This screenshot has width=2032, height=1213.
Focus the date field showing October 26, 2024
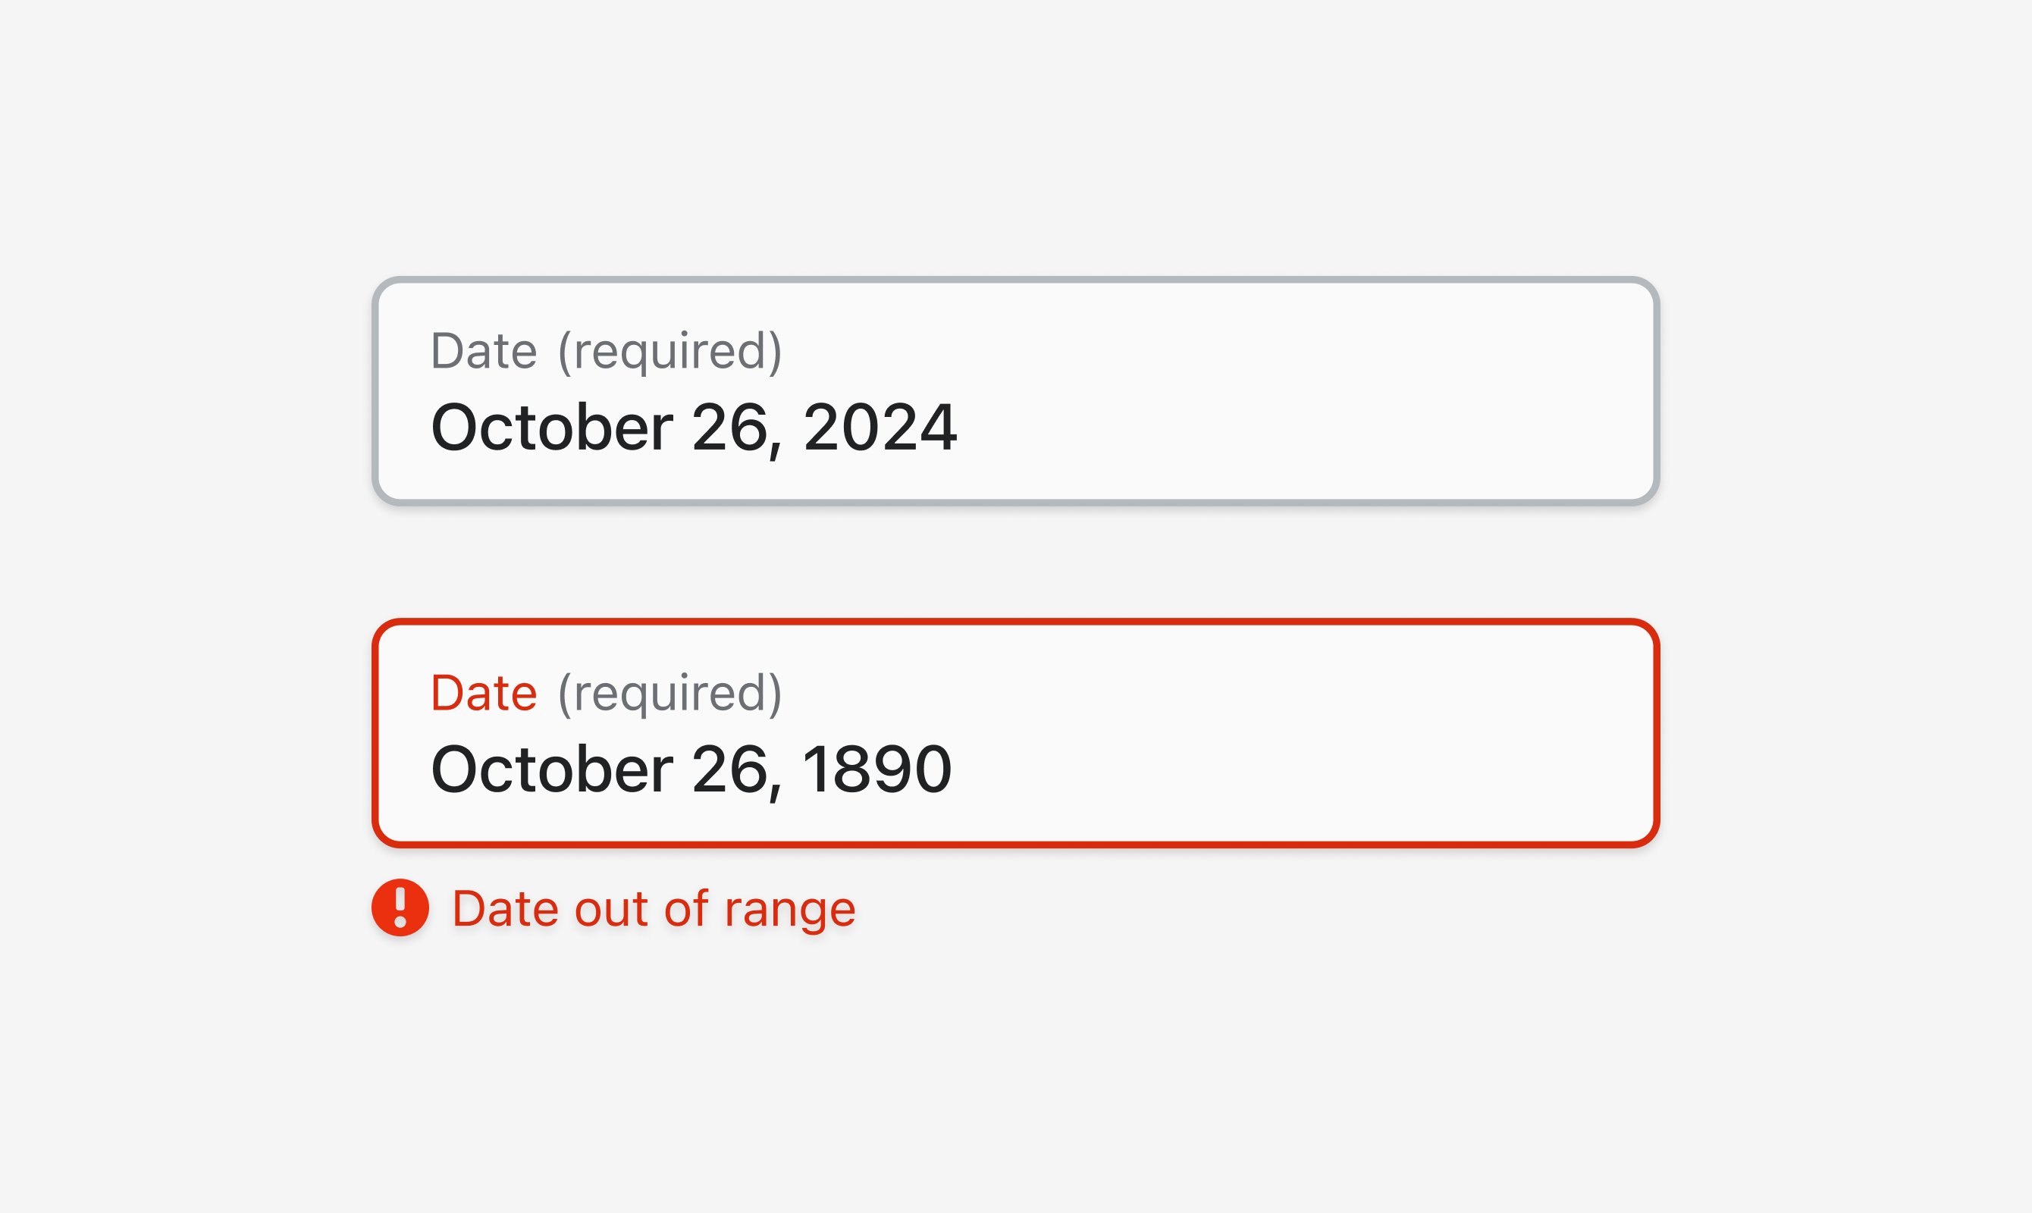(x=1015, y=390)
